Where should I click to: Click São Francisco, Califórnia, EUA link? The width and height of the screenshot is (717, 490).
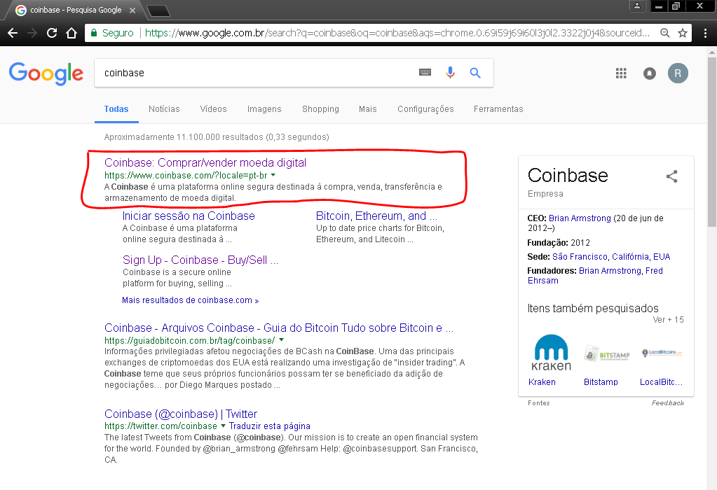click(x=611, y=257)
